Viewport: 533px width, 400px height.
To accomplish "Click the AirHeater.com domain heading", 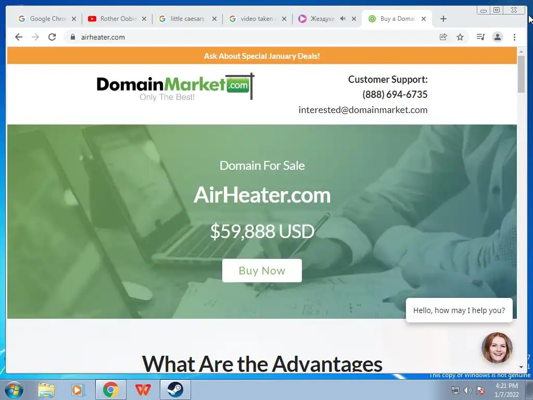I will 262,195.
